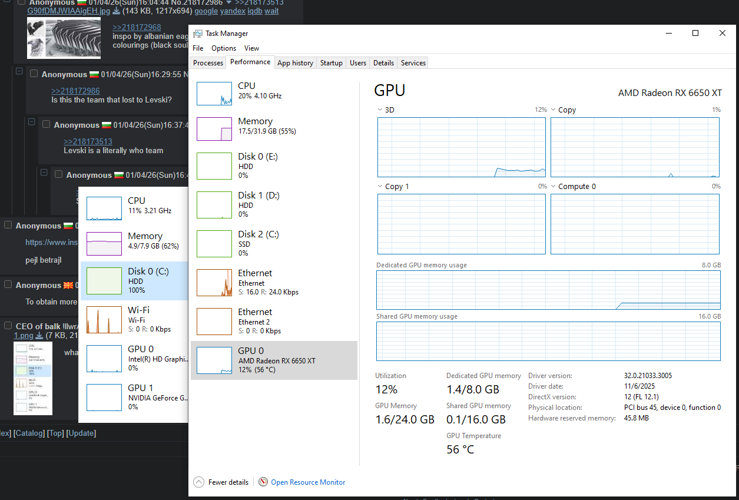
Task: Tick the checkbox on the Macedonian-flag Anonymous post
Action: point(8,284)
